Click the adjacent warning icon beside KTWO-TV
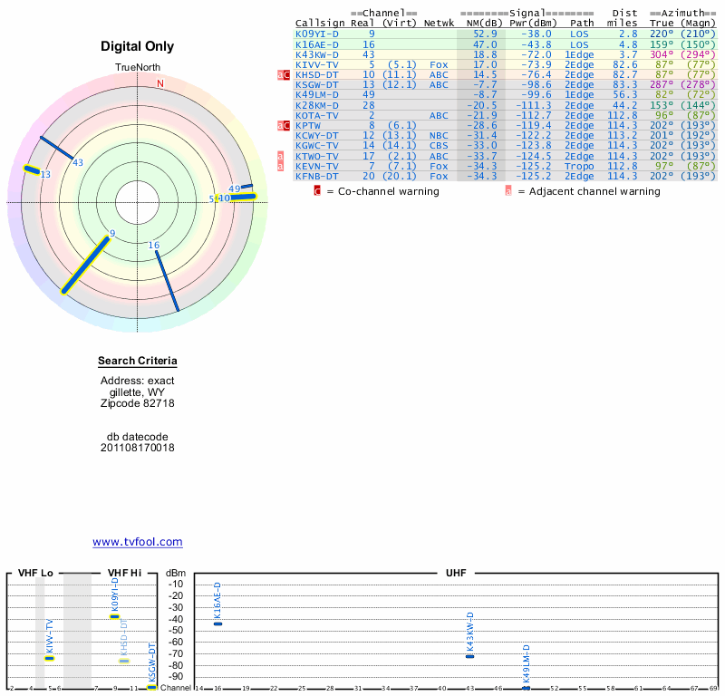The width and height of the screenshot is (725, 696). coord(280,156)
